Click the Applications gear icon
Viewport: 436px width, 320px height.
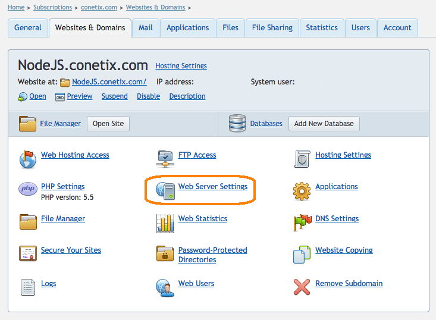tap(302, 192)
